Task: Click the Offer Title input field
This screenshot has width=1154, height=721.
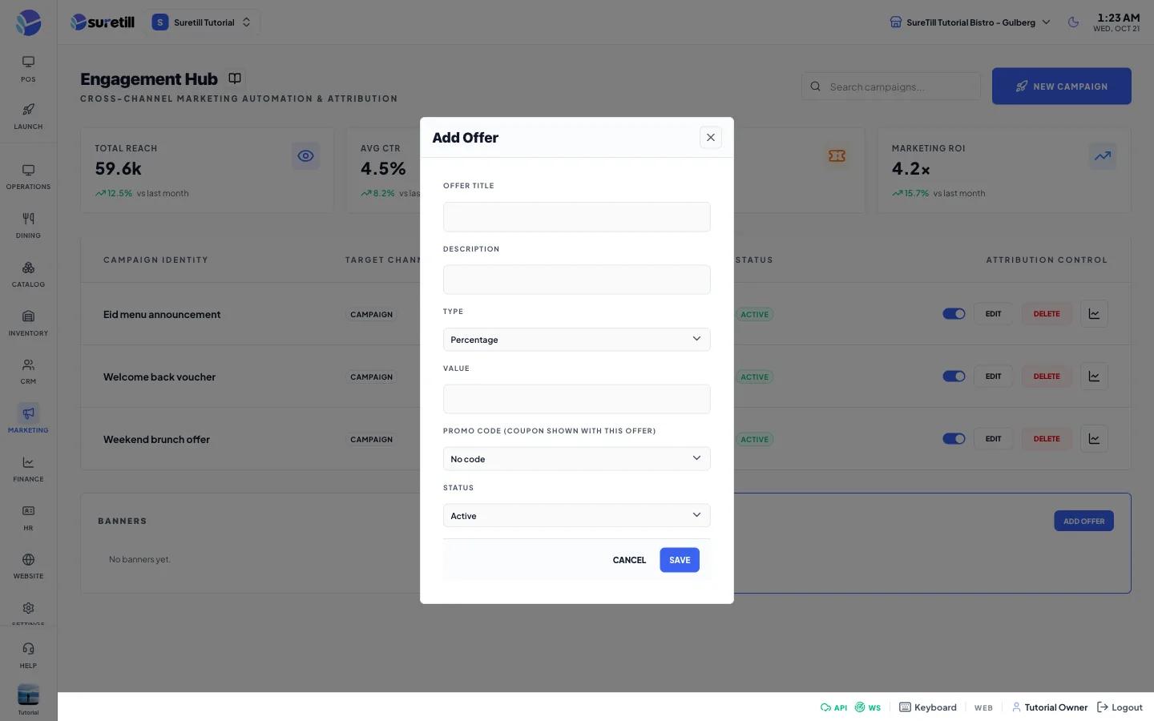Action: point(577,217)
